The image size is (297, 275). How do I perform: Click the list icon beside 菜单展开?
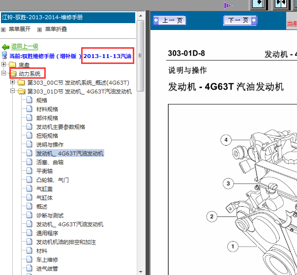3,30
